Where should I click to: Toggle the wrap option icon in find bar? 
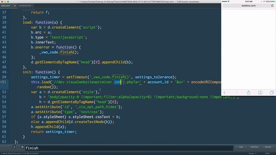[x=14, y=147]
